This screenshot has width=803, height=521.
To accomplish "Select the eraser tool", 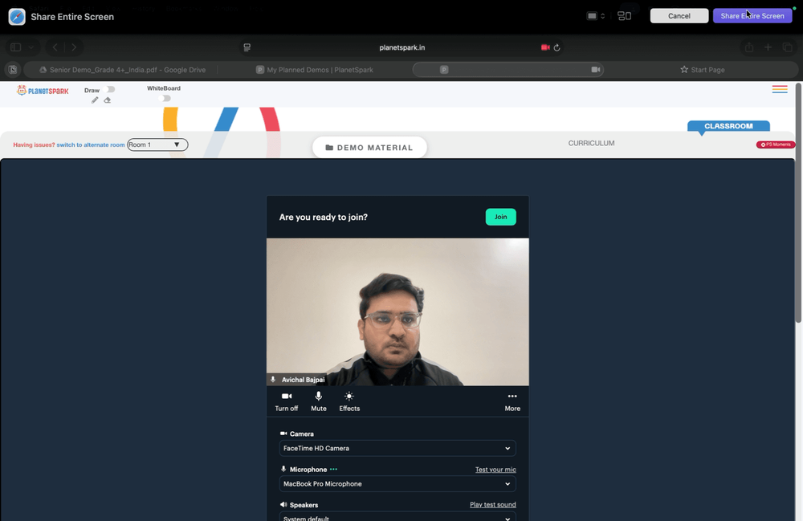I will click(107, 100).
